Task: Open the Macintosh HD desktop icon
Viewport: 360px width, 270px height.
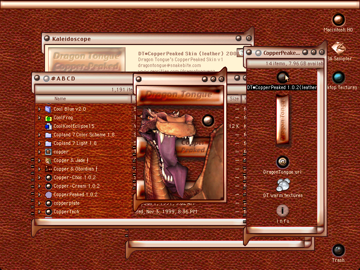Action: [x=338, y=20]
